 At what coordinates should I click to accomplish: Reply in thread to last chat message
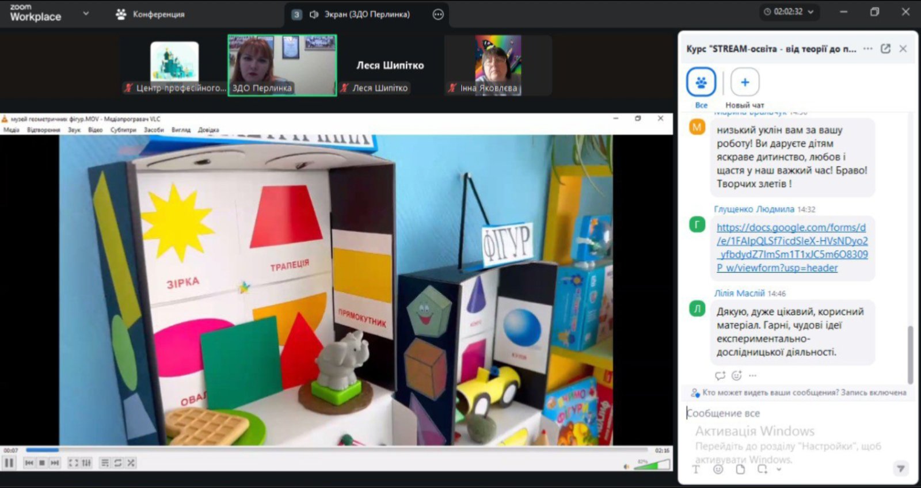tap(720, 375)
